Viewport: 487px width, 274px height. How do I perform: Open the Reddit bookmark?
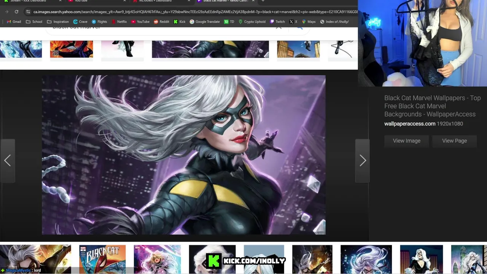pyautogui.click(x=161, y=22)
